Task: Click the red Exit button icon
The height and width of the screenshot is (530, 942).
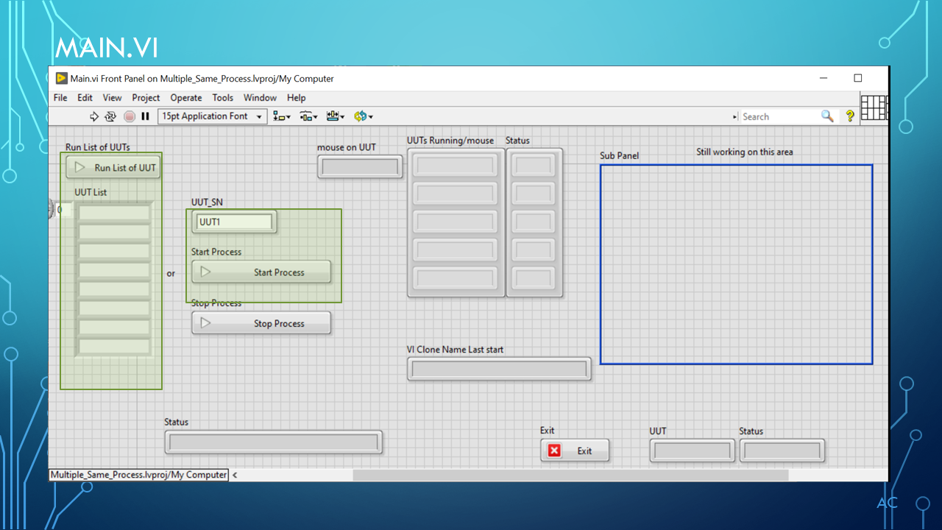Action: tap(554, 450)
